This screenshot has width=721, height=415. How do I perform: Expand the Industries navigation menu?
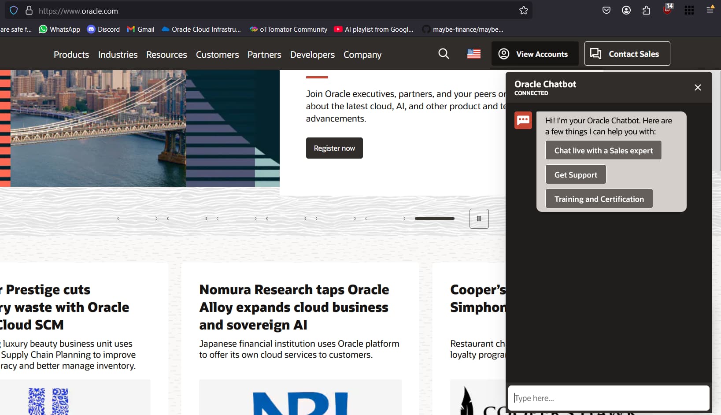click(118, 55)
